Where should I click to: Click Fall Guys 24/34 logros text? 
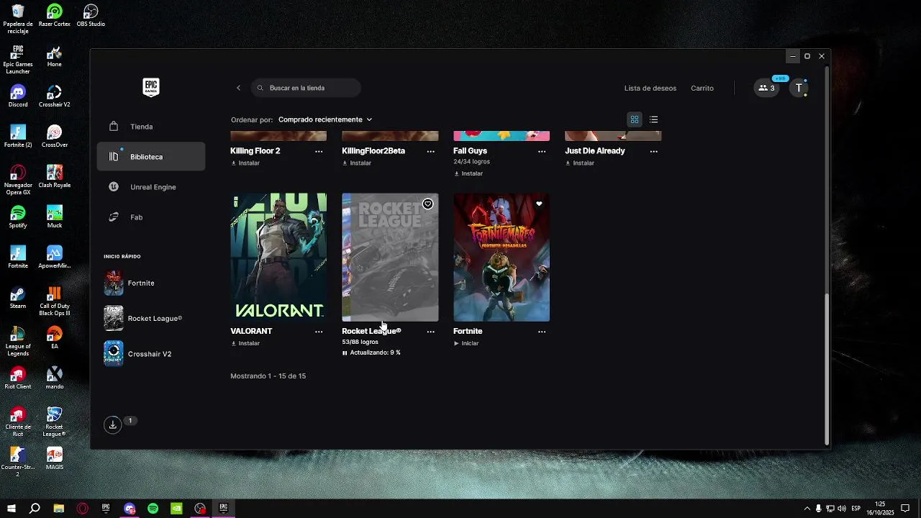point(471,162)
